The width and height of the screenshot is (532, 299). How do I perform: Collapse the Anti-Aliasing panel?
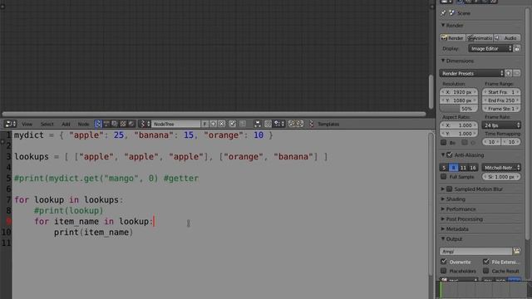443,155
